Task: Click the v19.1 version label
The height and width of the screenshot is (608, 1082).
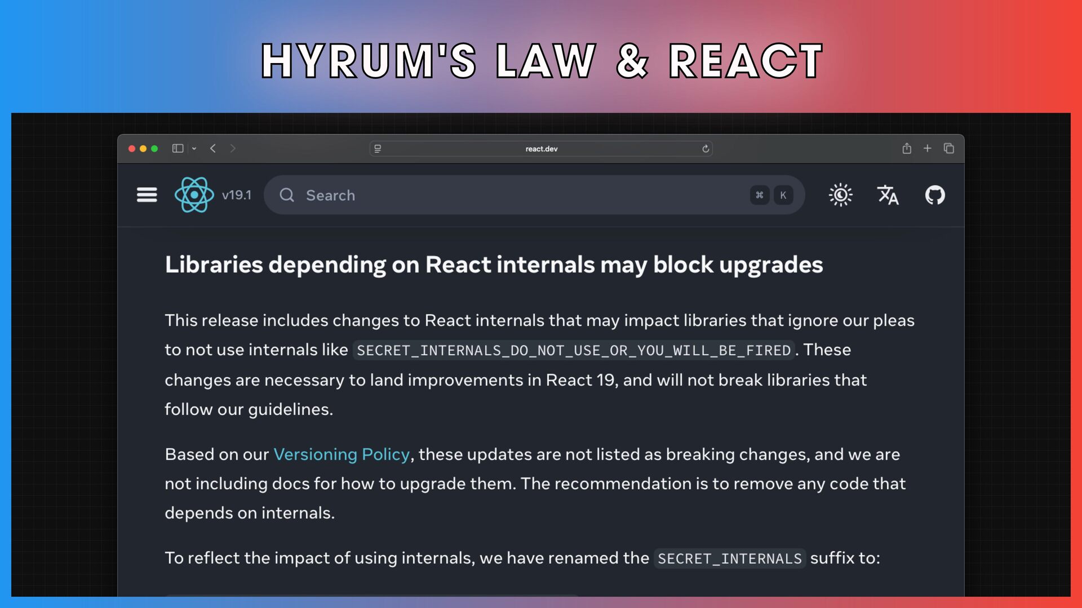Action: (x=236, y=195)
